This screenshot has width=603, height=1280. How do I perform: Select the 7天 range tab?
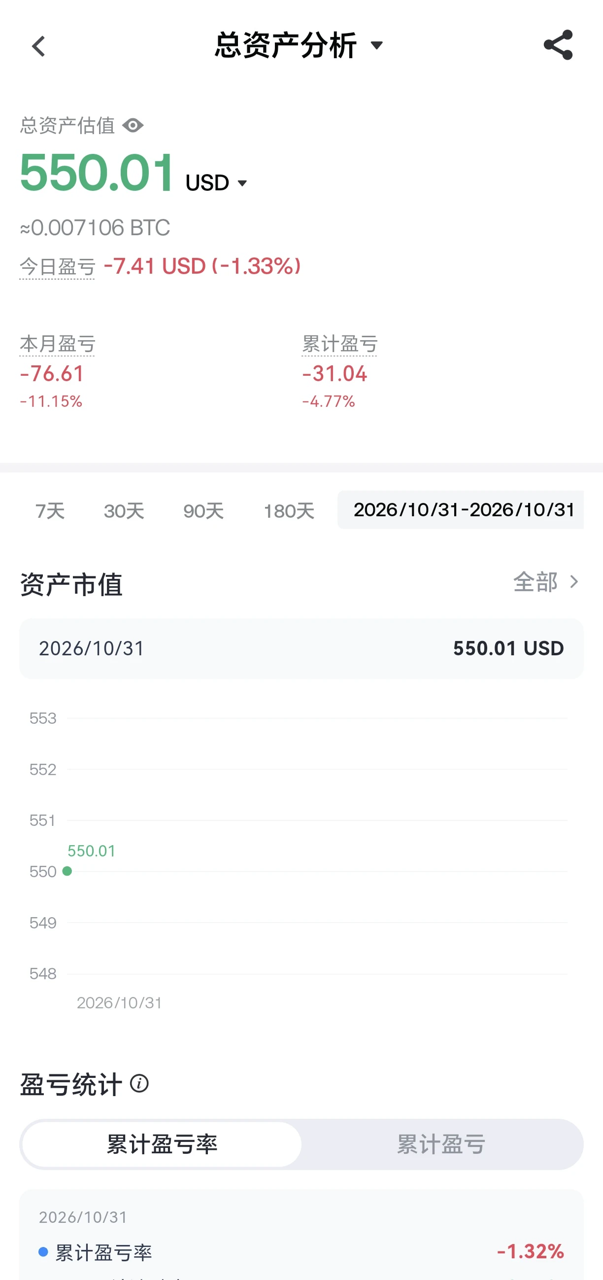pos(50,510)
